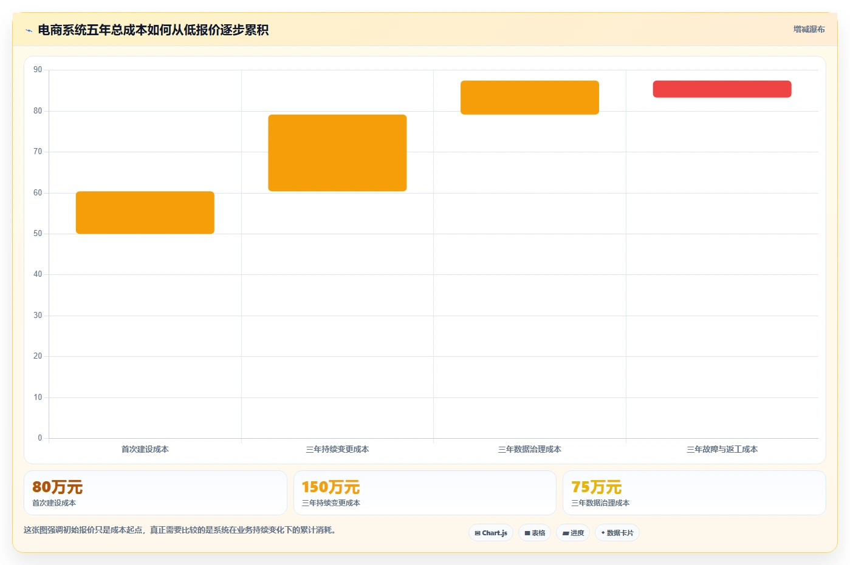Click the red 三年故障与返工成本 bar

[722, 89]
